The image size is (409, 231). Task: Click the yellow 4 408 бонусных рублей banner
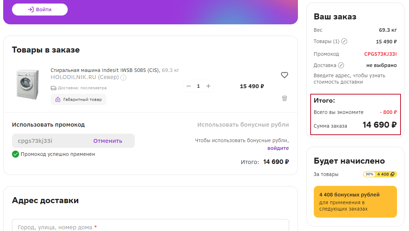coord(355,202)
